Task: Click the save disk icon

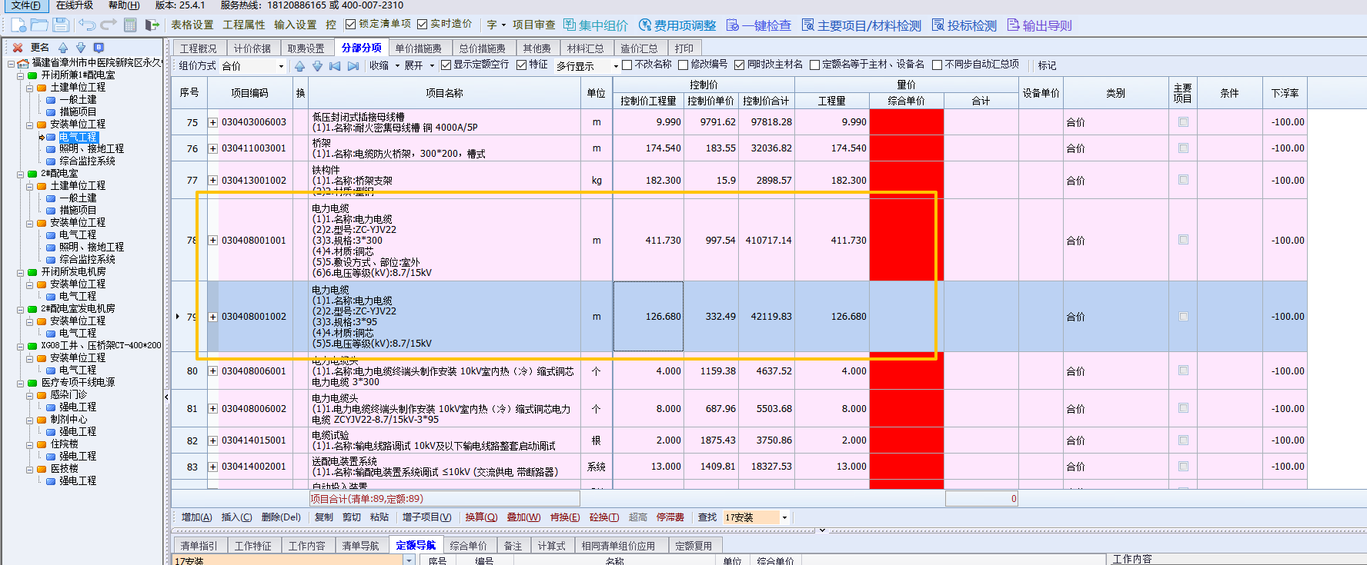Action: coord(61,25)
